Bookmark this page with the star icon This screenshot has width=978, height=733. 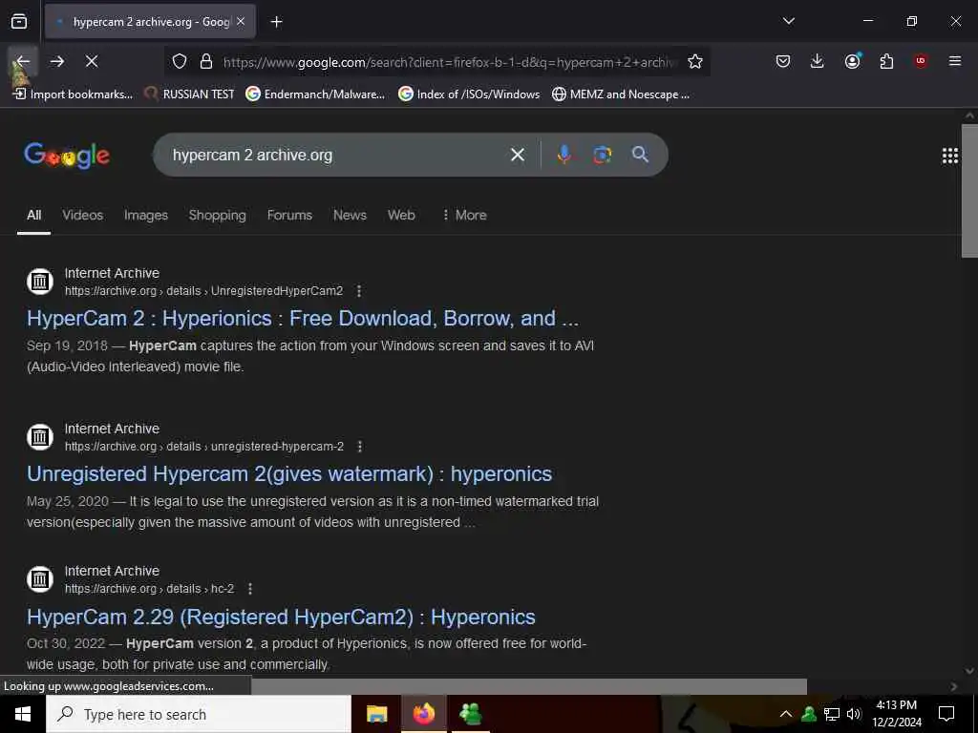pyautogui.click(x=695, y=61)
